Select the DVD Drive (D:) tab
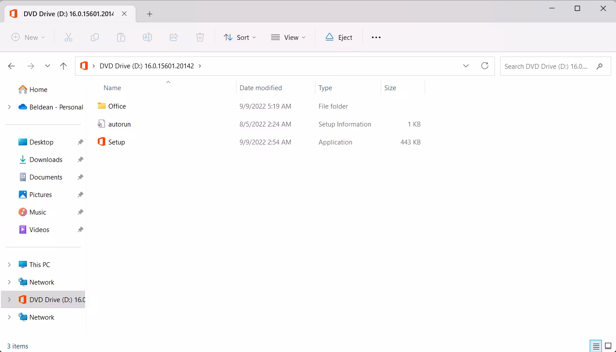This screenshot has width=616, height=352. 69,14
